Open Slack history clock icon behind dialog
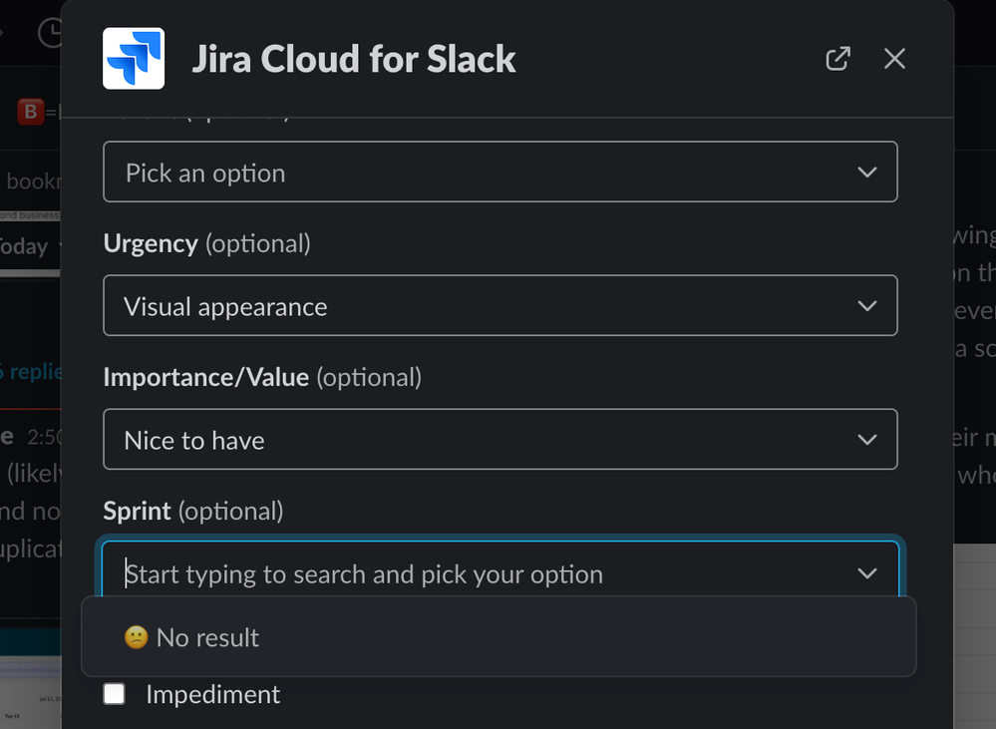Viewport: 996px width, 729px height. (50, 33)
